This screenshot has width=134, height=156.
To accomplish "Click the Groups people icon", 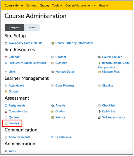I will click(6, 92).
